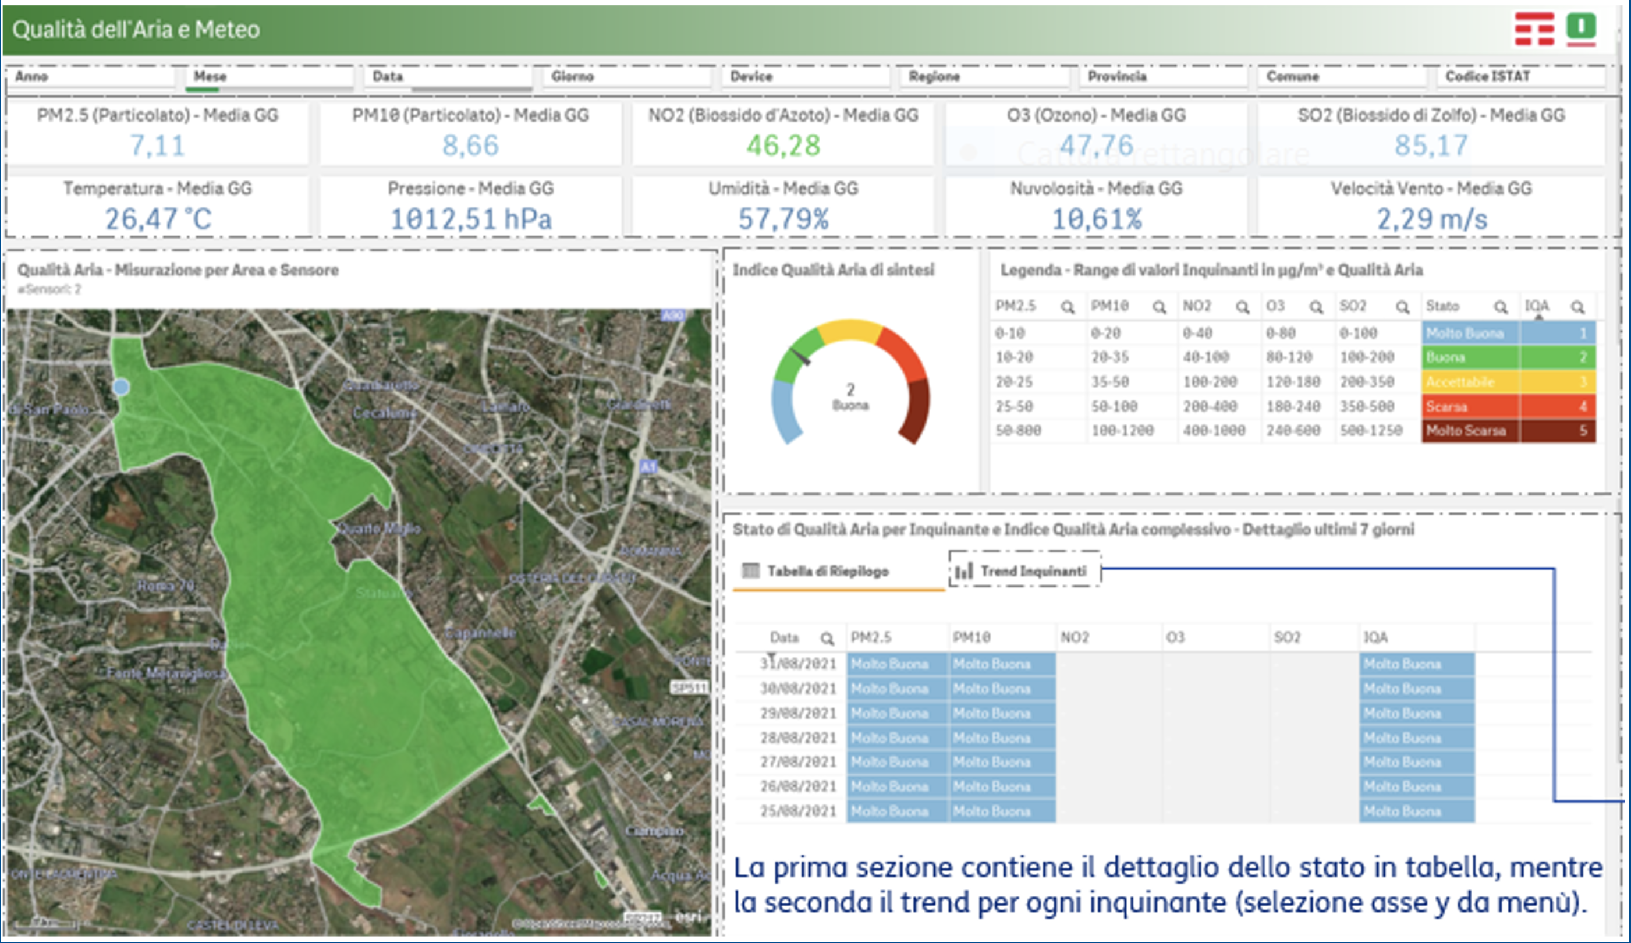Click the search icon in Stato legend column
Screen dimensions: 1631x943
(x=1500, y=307)
